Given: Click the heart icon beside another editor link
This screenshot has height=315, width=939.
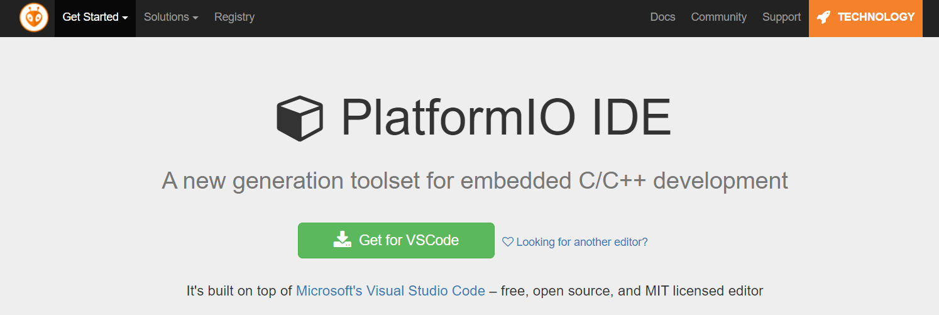Looking at the screenshot, I should (508, 241).
